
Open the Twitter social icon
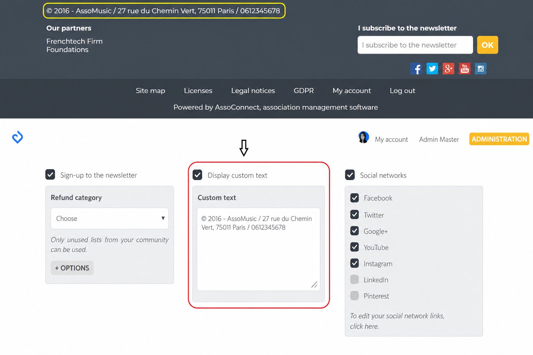[x=432, y=69]
